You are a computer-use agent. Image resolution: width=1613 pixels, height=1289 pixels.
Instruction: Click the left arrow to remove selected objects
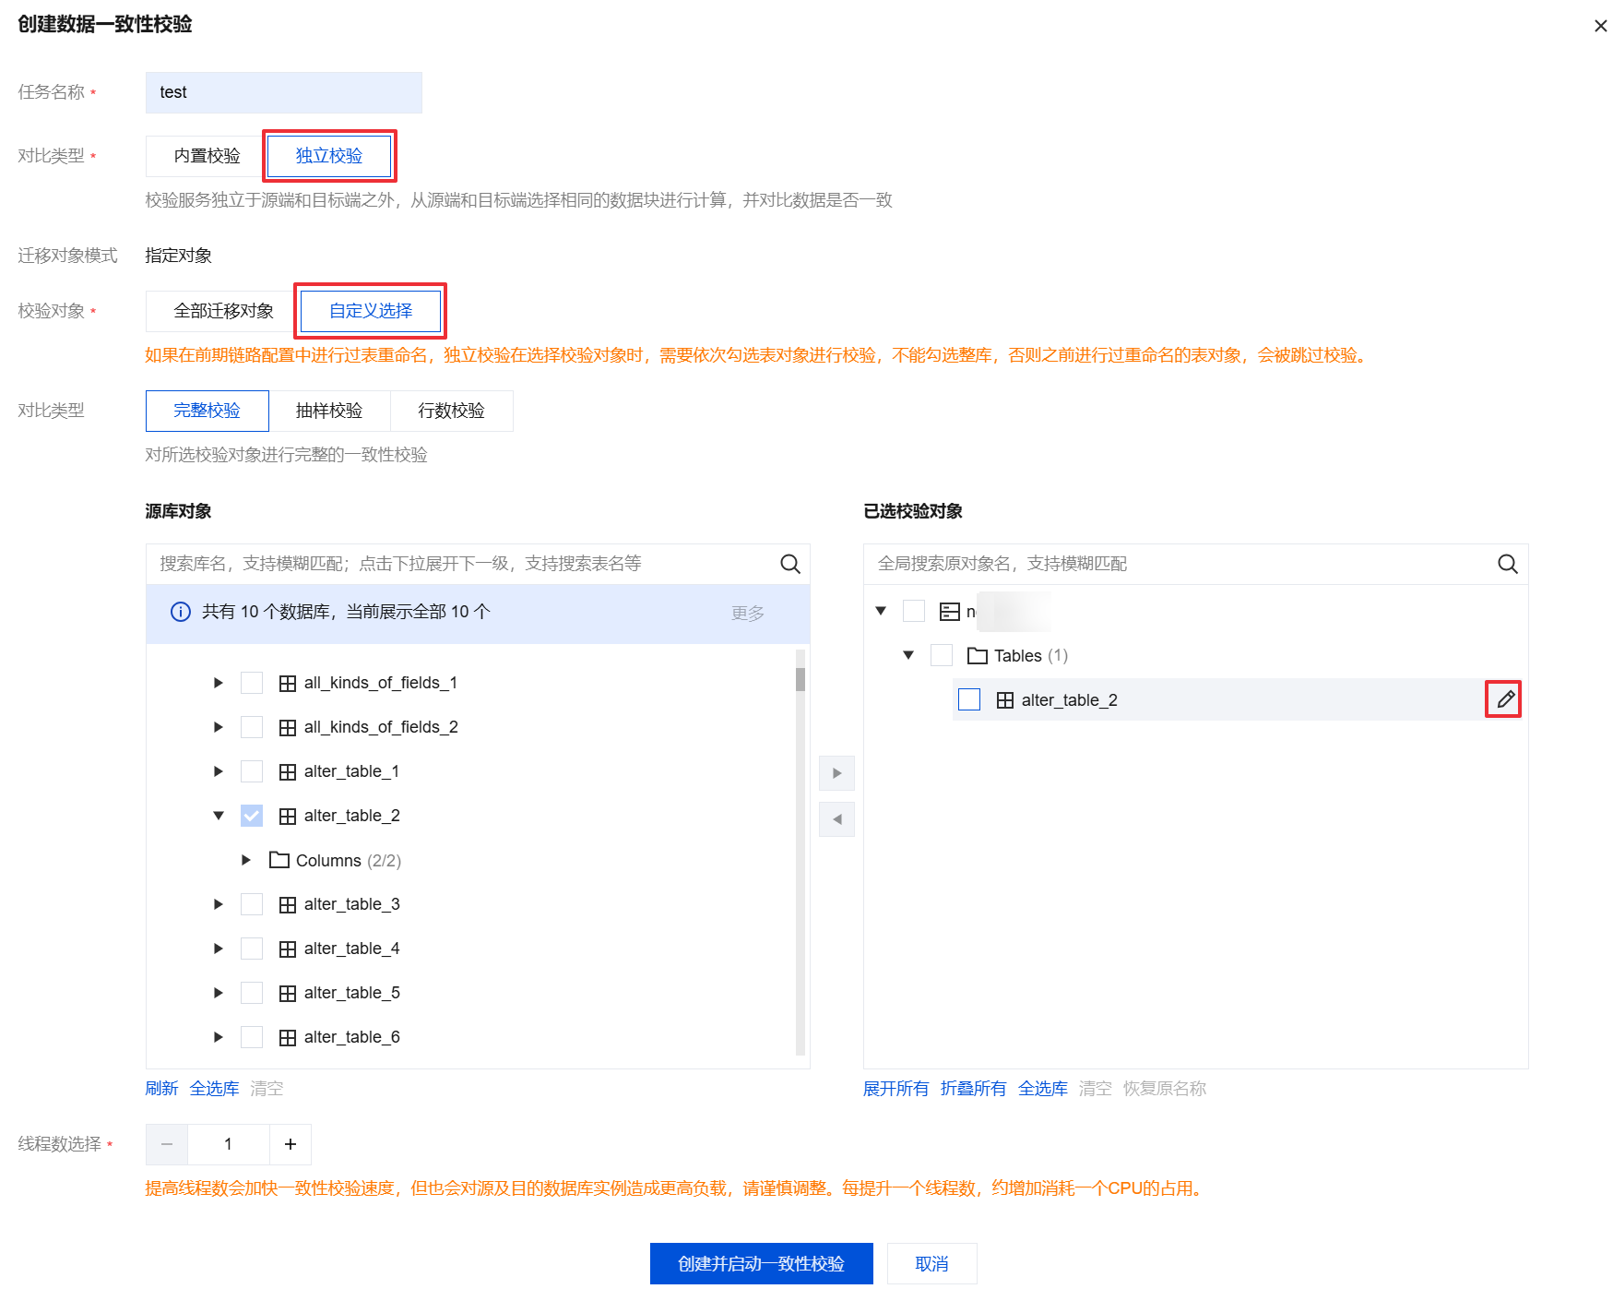pyautogui.click(x=836, y=819)
